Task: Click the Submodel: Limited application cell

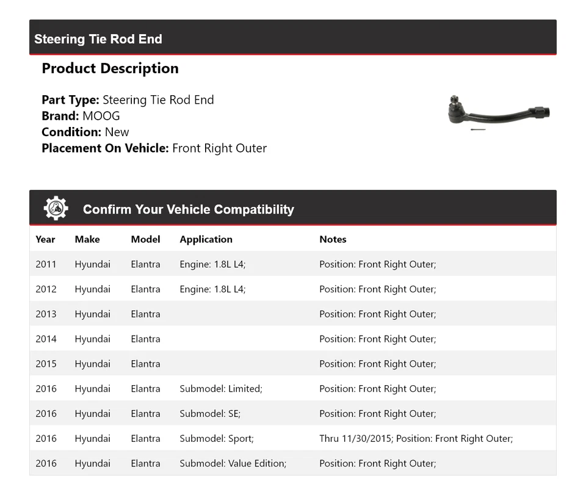Action: (220, 389)
